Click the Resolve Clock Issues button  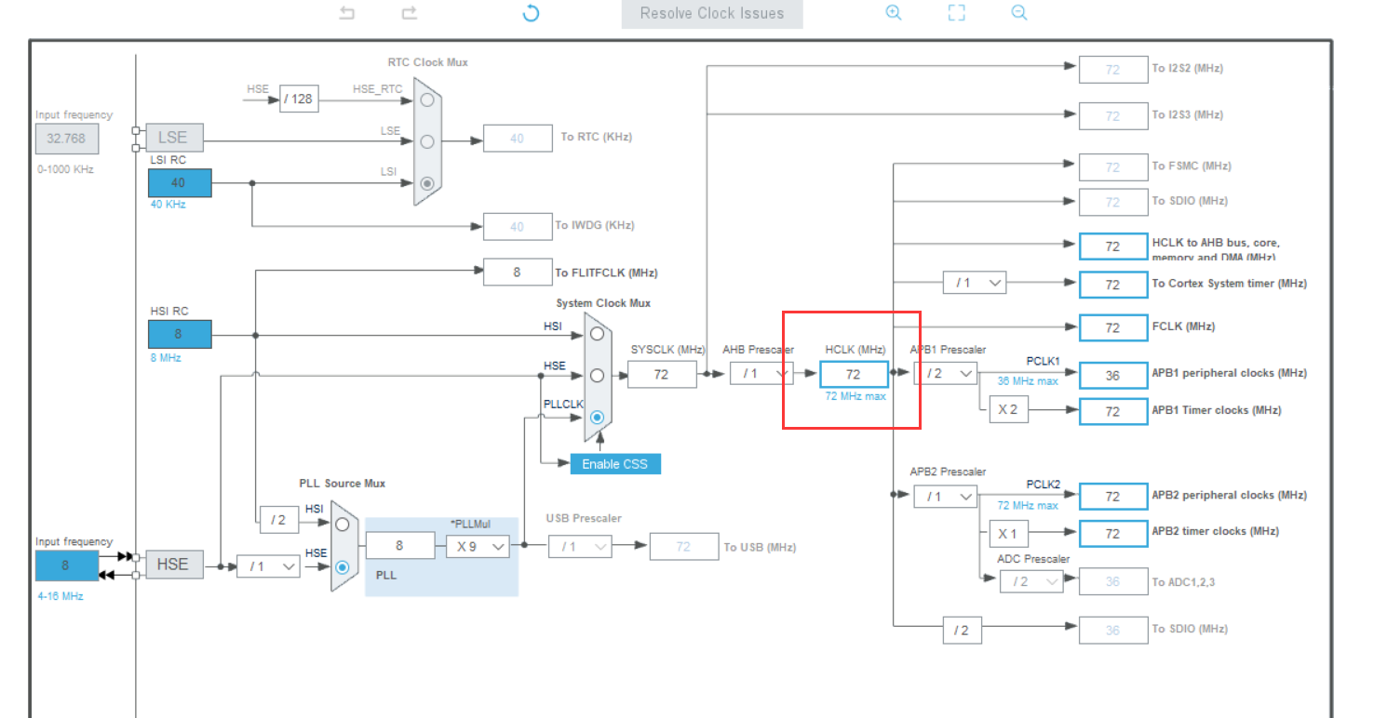tap(711, 13)
